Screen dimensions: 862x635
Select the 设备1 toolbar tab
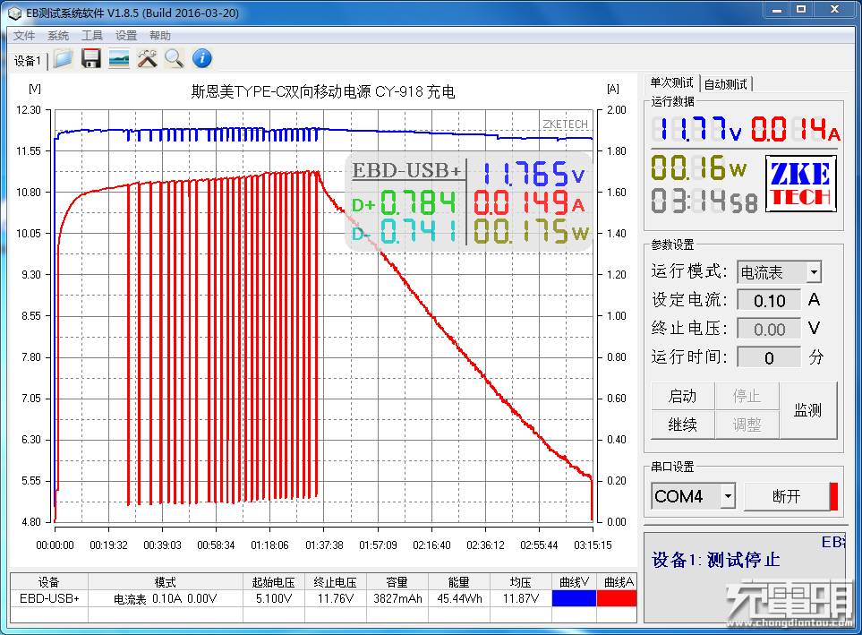point(28,61)
